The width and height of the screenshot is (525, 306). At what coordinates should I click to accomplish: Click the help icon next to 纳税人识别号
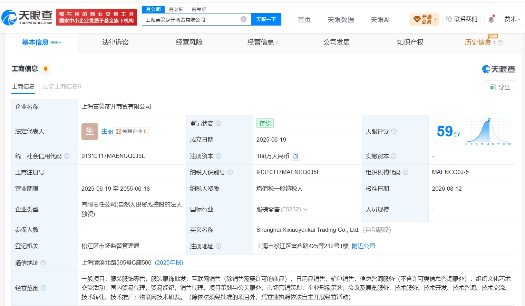[x=230, y=172]
